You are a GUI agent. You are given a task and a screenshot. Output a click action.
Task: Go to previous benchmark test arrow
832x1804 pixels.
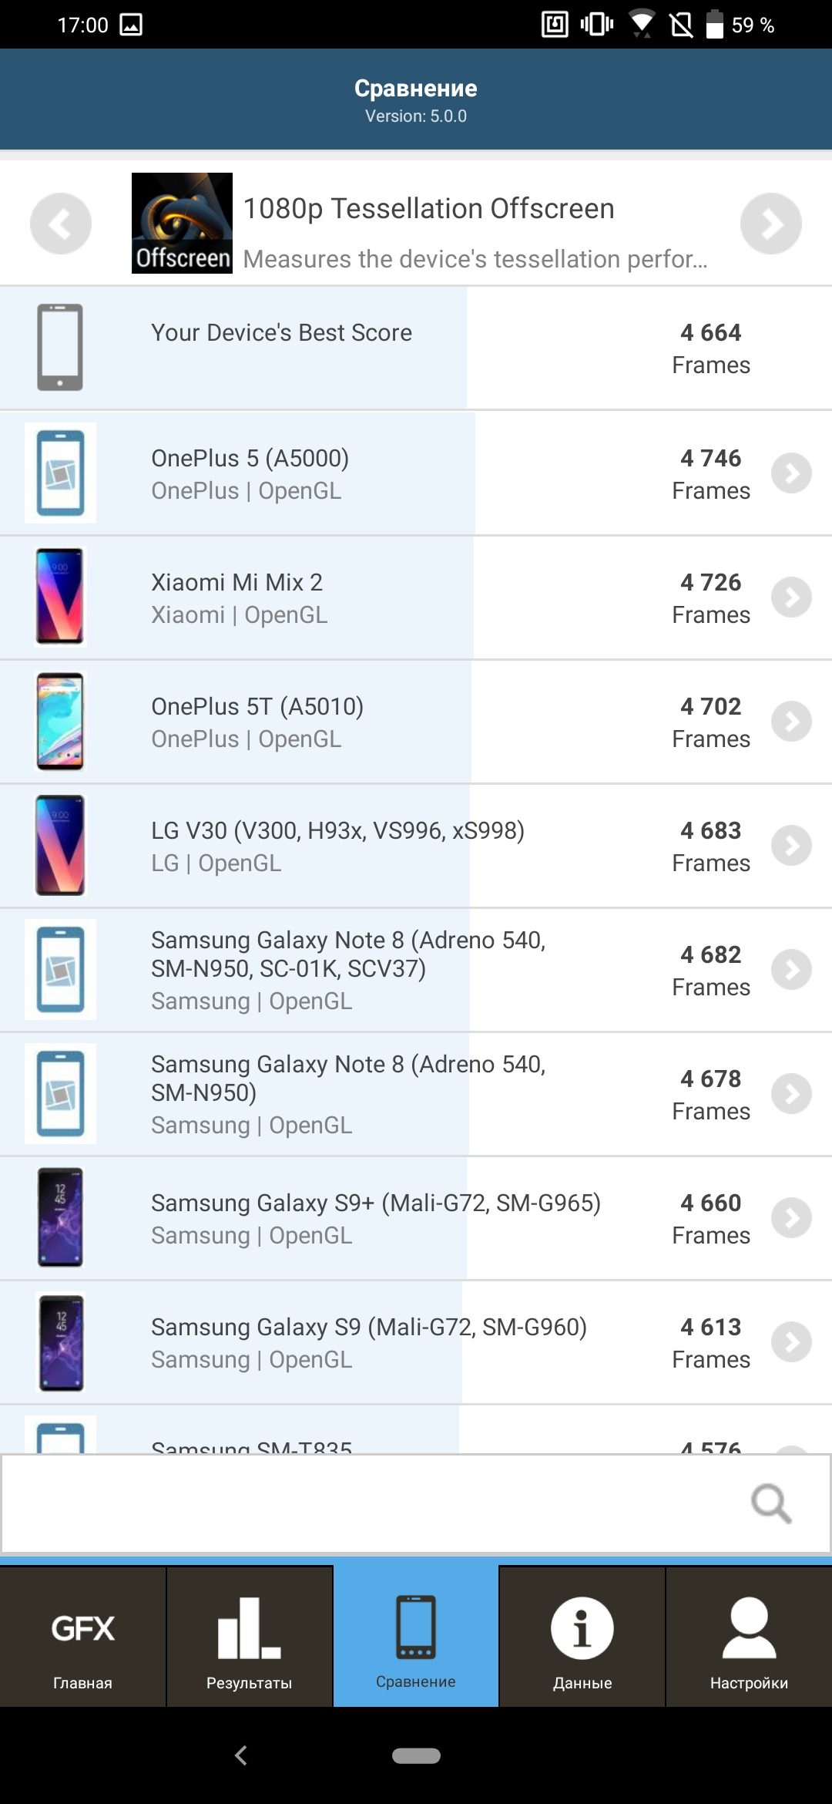pyautogui.click(x=60, y=224)
